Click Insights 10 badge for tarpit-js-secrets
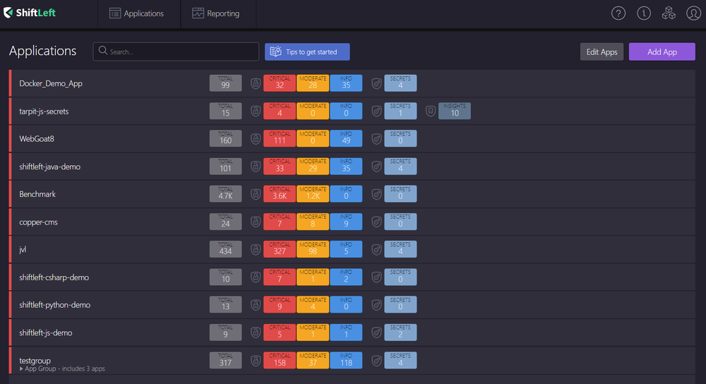 (x=454, y=112)
